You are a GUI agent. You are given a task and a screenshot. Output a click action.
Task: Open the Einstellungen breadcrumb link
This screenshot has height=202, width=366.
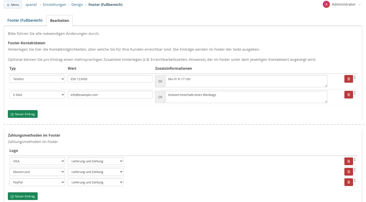(x=55, y=5)
